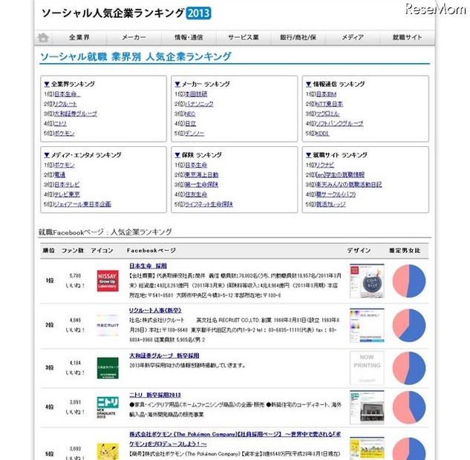Image resolution: width=470 pixels, height=460 pixels.
Task: Open マクロミル link
Action: (x=328, y=114)
